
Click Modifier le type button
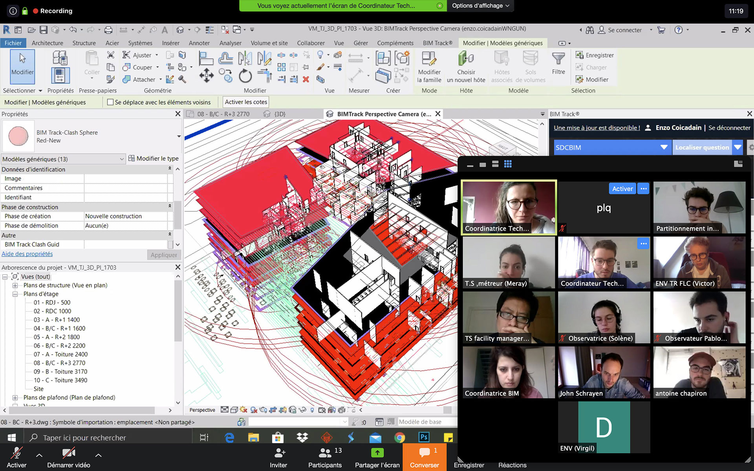[154, 159]
